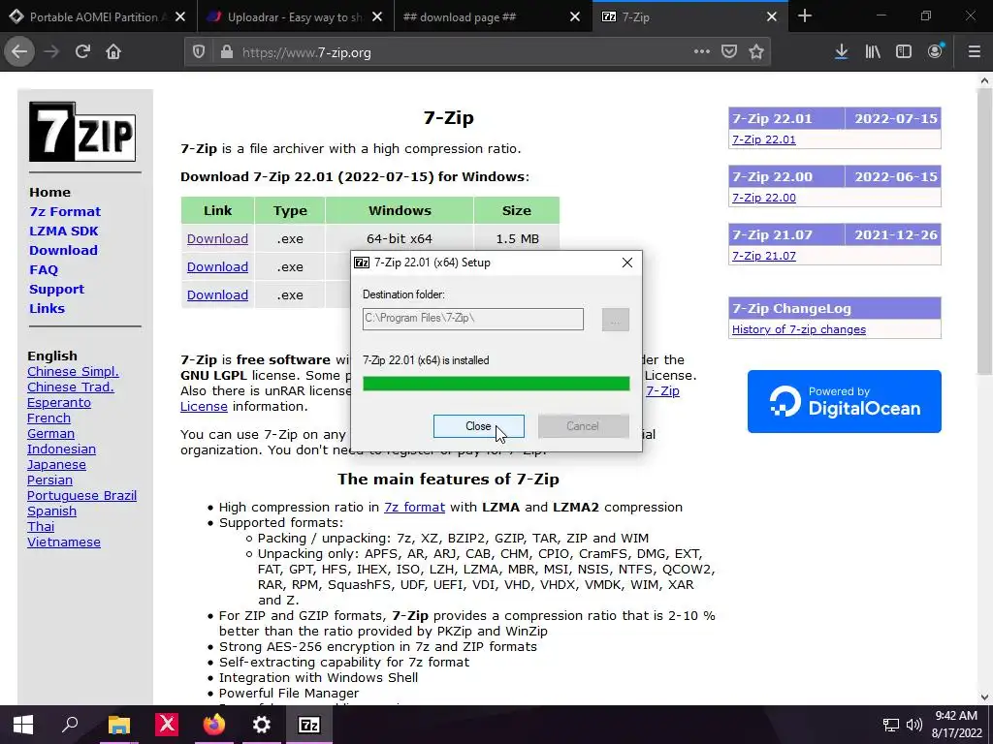Open Firefox account avatar icon
This screenshot has width=993, height=744.
(935, 51)
